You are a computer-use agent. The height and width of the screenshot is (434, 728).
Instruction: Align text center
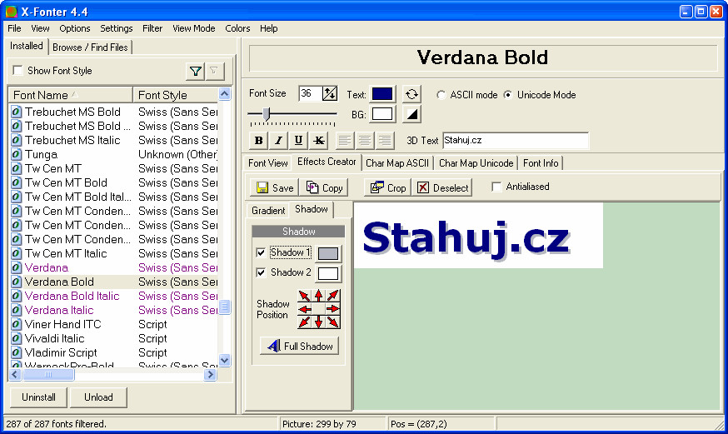365,140
